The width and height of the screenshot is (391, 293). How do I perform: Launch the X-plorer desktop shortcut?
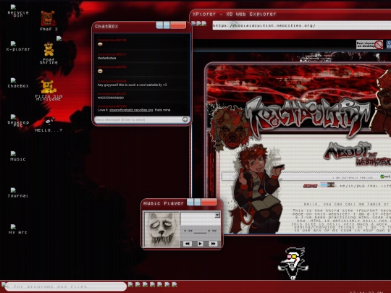click(x=18, y=46)
